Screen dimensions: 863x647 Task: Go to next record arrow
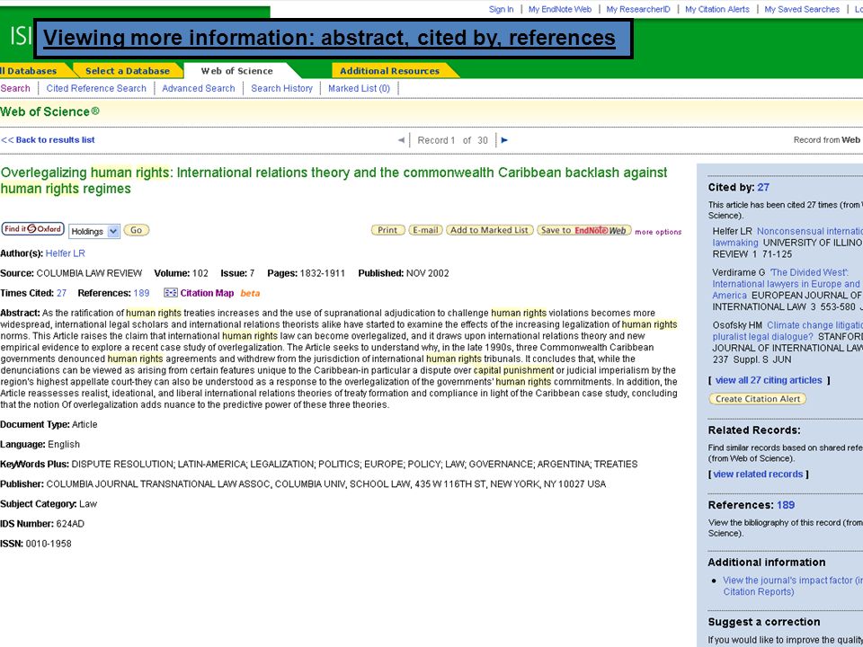point(504,140)
